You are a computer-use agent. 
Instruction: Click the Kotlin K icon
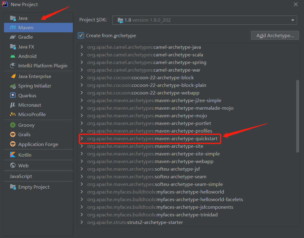[13, 155]
